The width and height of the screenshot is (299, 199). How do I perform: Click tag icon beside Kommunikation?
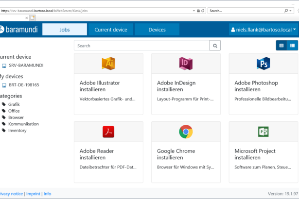(x=4, y=124)
